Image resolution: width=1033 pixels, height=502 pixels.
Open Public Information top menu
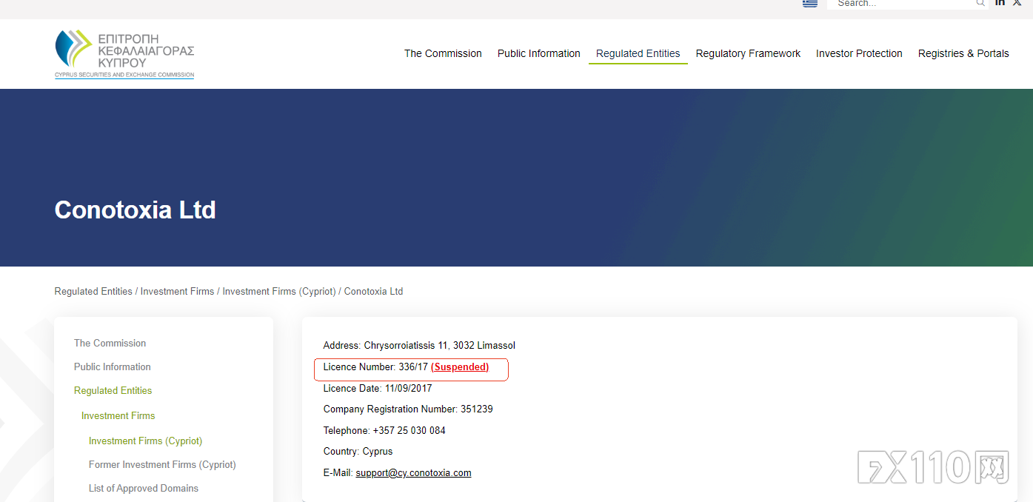tap(538, 53)
